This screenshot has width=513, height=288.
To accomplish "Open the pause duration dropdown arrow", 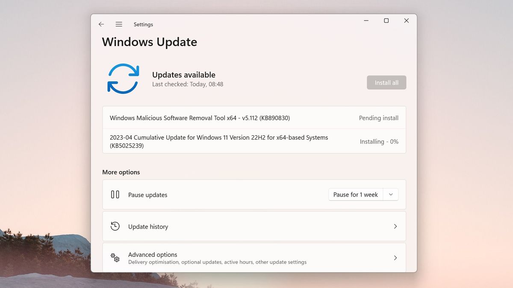I will (390, 194).
